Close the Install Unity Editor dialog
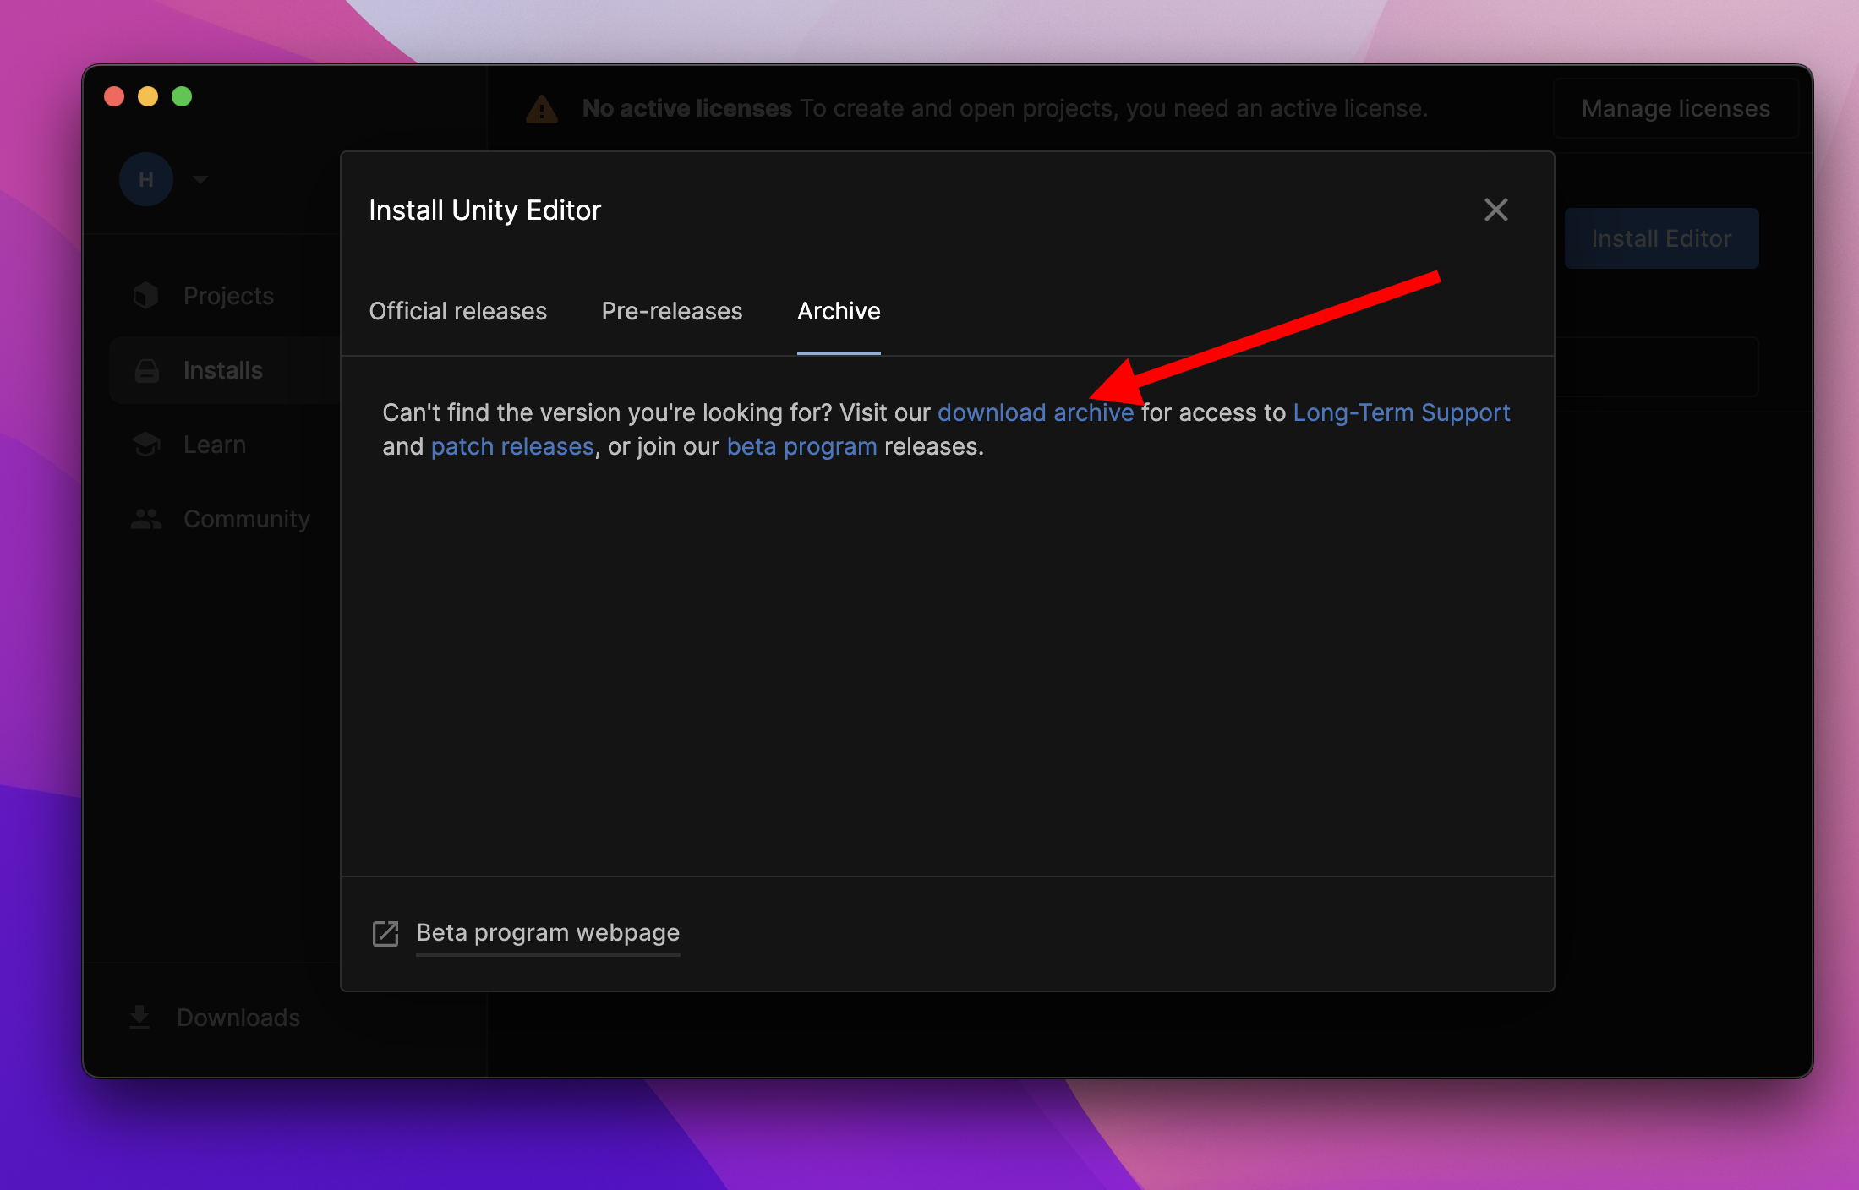Viewport: 1859px width, 1190px height. (1495, 210)
